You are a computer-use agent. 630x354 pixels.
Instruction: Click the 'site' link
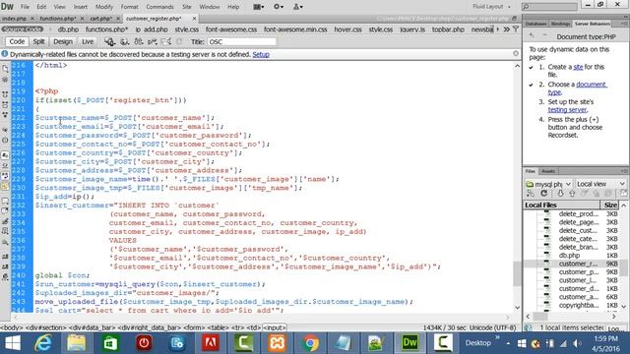point(578,67)
